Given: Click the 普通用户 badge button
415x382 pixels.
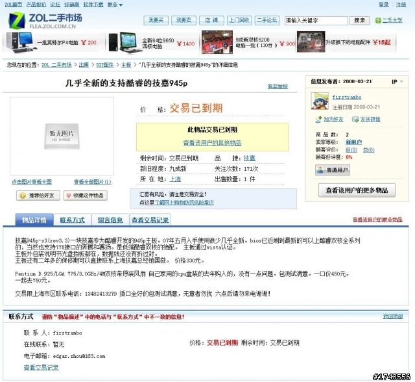Looking at the screenshot, I should [333, 170].
